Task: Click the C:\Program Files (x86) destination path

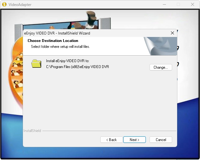Action: 77,67
